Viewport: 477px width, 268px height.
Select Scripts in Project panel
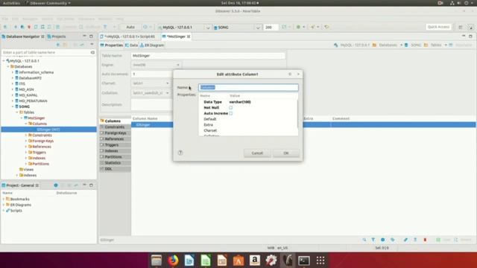click(16, 211)
